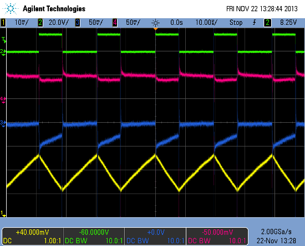Click the green trigger level T marker

click(x=4, y=40)
